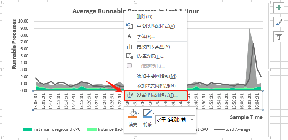Click the 选择数据 table icon

click(129, 56)
